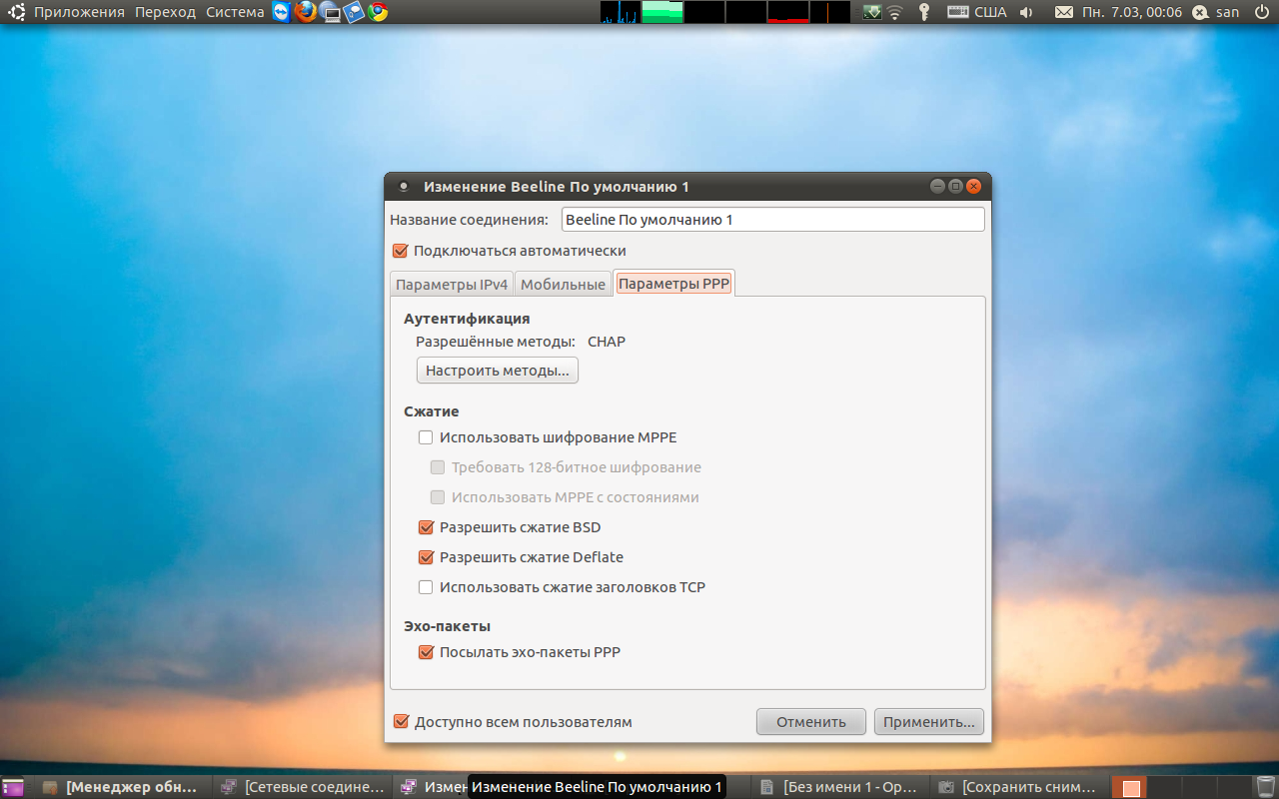1279x799 pixels.
Task: Launch TeamViewer from top panel
Action: point(282,12)
